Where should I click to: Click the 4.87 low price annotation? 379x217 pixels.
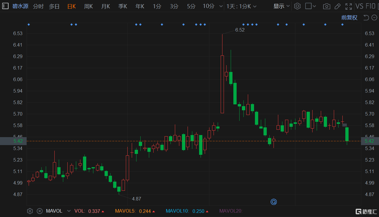136,199
